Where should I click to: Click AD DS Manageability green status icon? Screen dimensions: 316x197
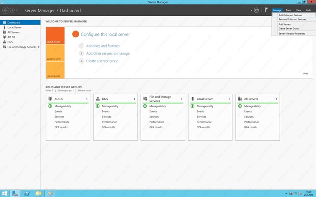(x=50, y=106)
